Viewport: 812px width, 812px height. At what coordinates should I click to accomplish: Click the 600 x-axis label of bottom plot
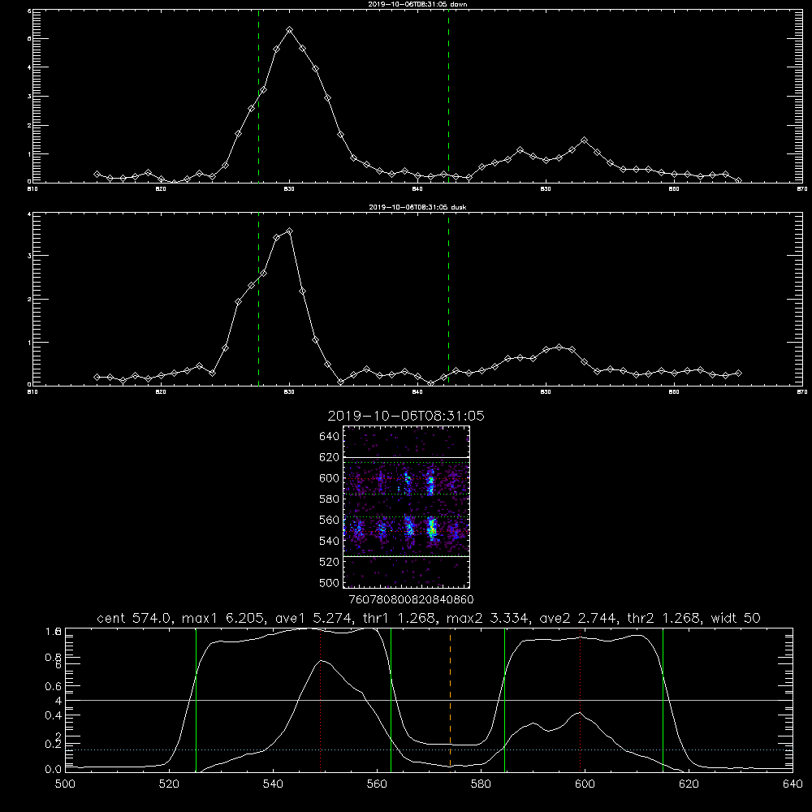pos(585,784)
